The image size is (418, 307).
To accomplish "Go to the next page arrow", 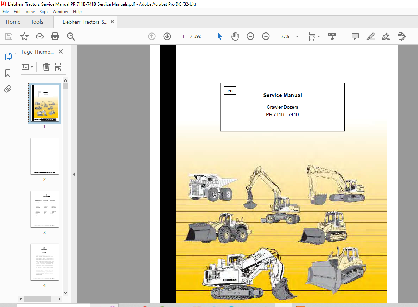I will tap(167, 36).
